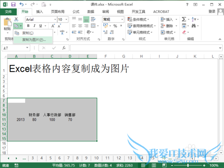Click the Save icon in quick access toolbar

(x=13, y=4)
